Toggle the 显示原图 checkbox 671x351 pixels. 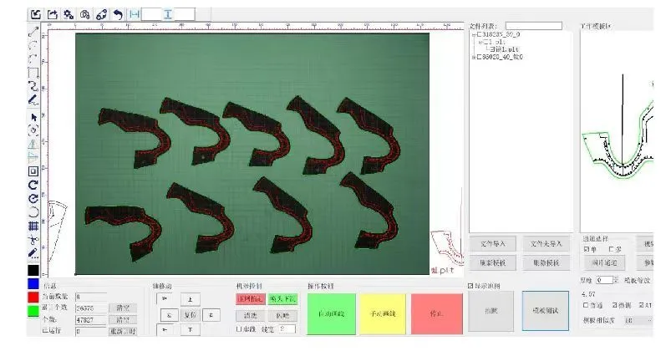tap(470, 286)
